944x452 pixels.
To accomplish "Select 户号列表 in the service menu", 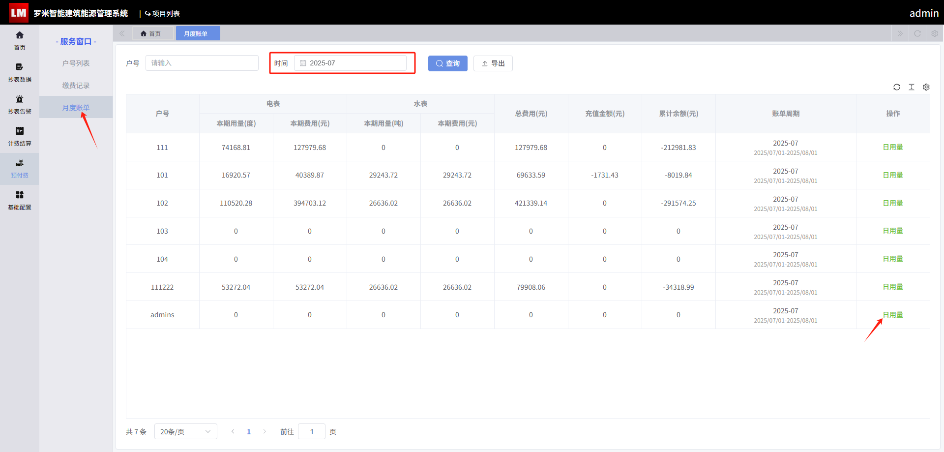I will point(76,63).
